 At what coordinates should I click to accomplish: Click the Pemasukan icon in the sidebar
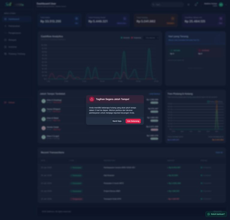[5, 26]
